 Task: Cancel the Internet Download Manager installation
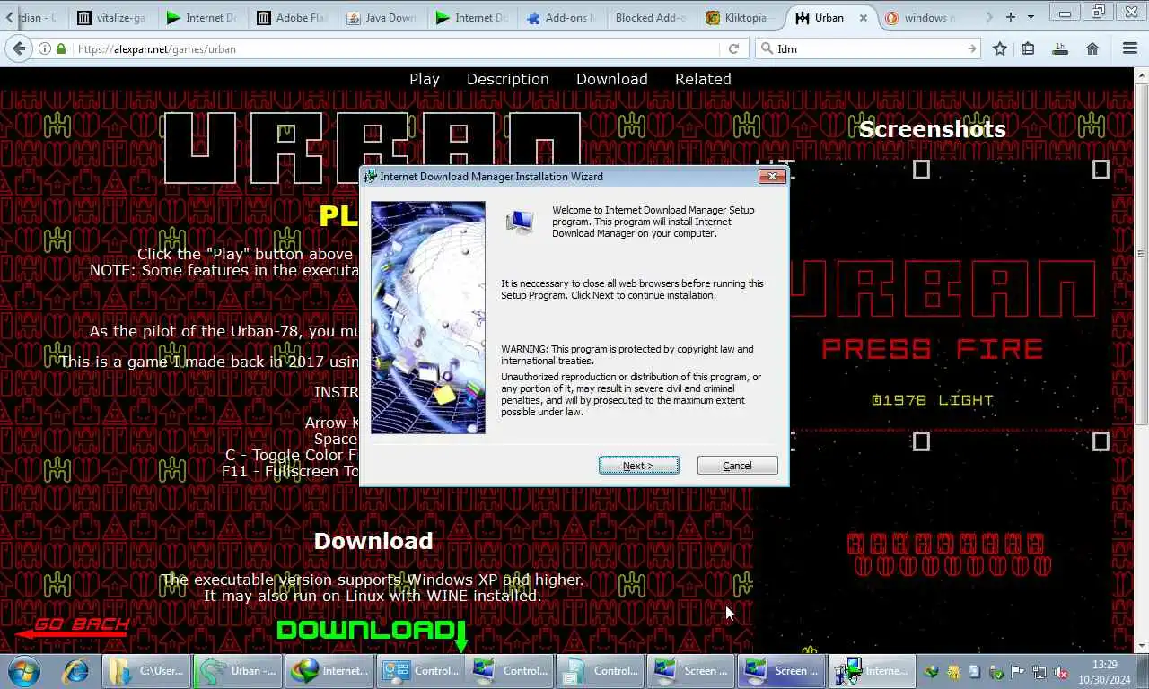click(738, 466)
